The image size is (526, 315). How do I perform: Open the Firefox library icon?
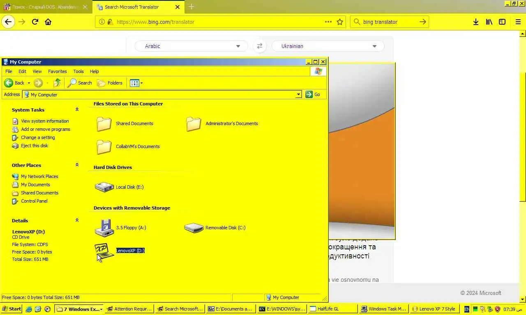tap(489, 22)
